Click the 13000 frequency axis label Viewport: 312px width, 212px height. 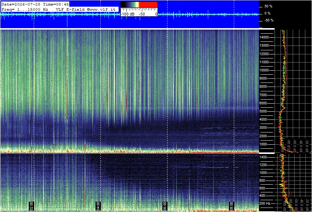click(x=264, y=46)
